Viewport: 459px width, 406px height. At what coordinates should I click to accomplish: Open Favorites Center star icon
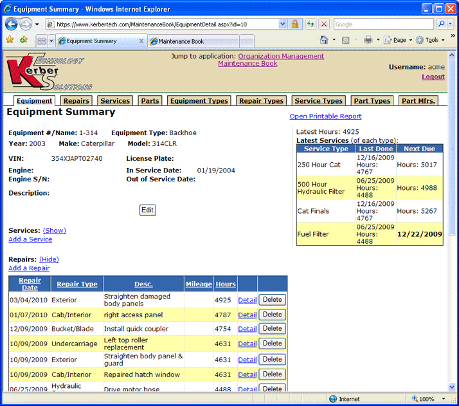click(10, 39)
